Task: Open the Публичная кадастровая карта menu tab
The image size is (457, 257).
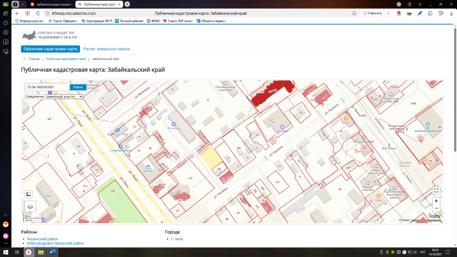Action: pyautogui.click(x=50, y=49)
